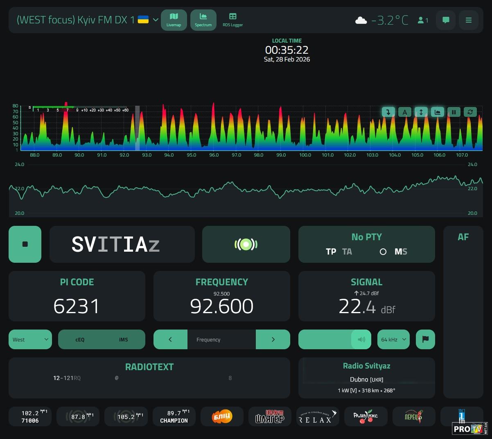Click the area chart spectrum button
This screenshot has height=439, width=492.
tap(437, 112)
